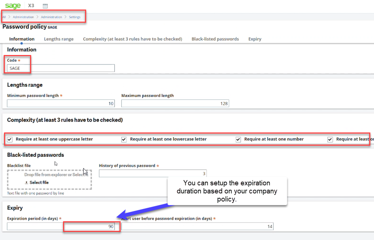Select the Minimum password length field
Screen dimensions: 374x240
61,103
